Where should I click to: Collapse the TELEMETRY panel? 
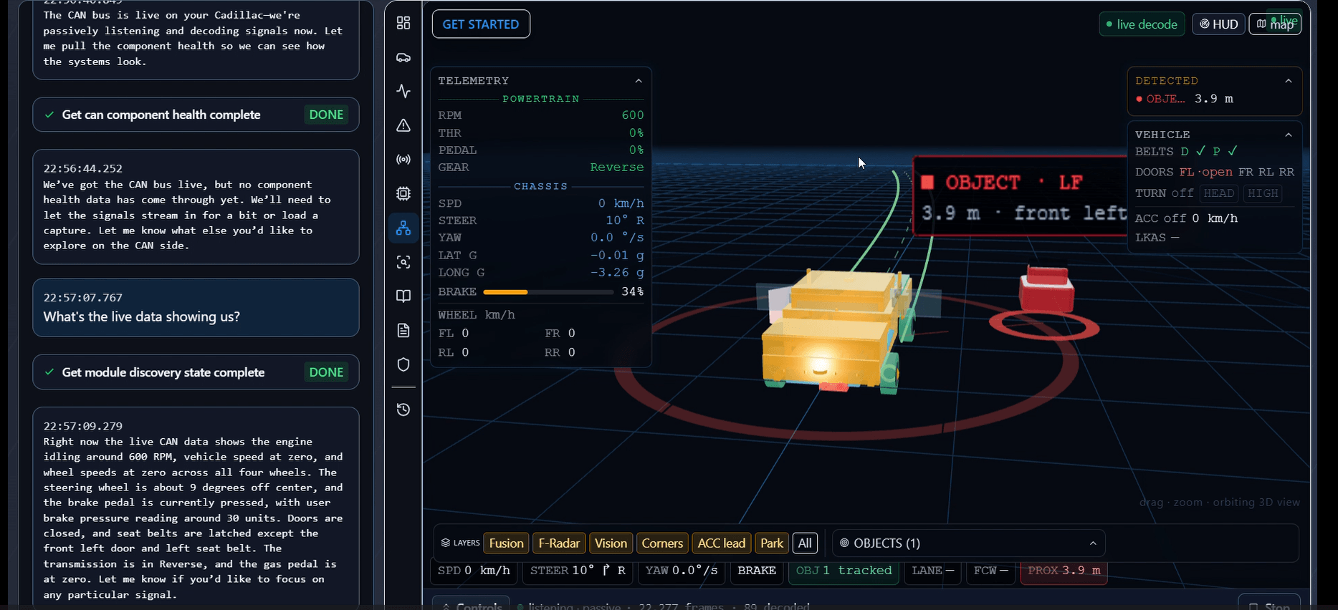[x=639, y=81]
